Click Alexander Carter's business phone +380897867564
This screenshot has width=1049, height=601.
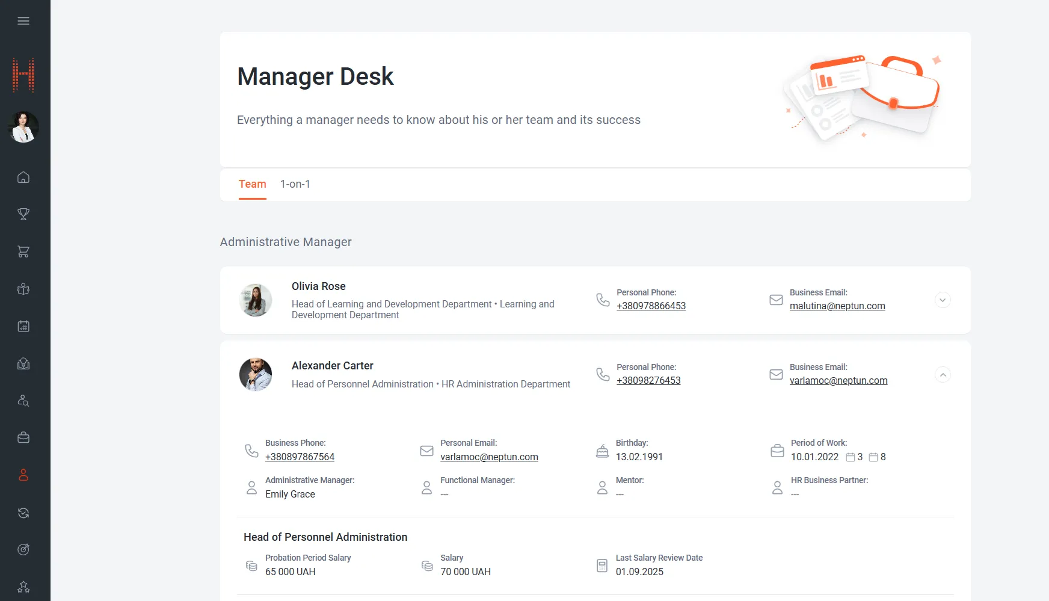(300, 457)
